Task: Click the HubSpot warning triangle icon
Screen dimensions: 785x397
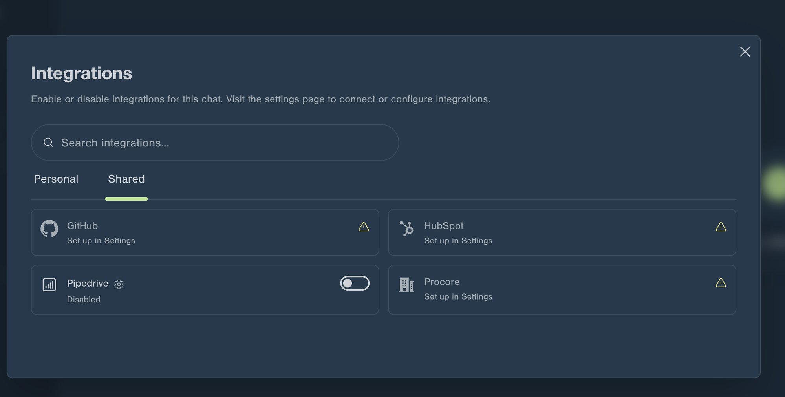Action: 721,227
